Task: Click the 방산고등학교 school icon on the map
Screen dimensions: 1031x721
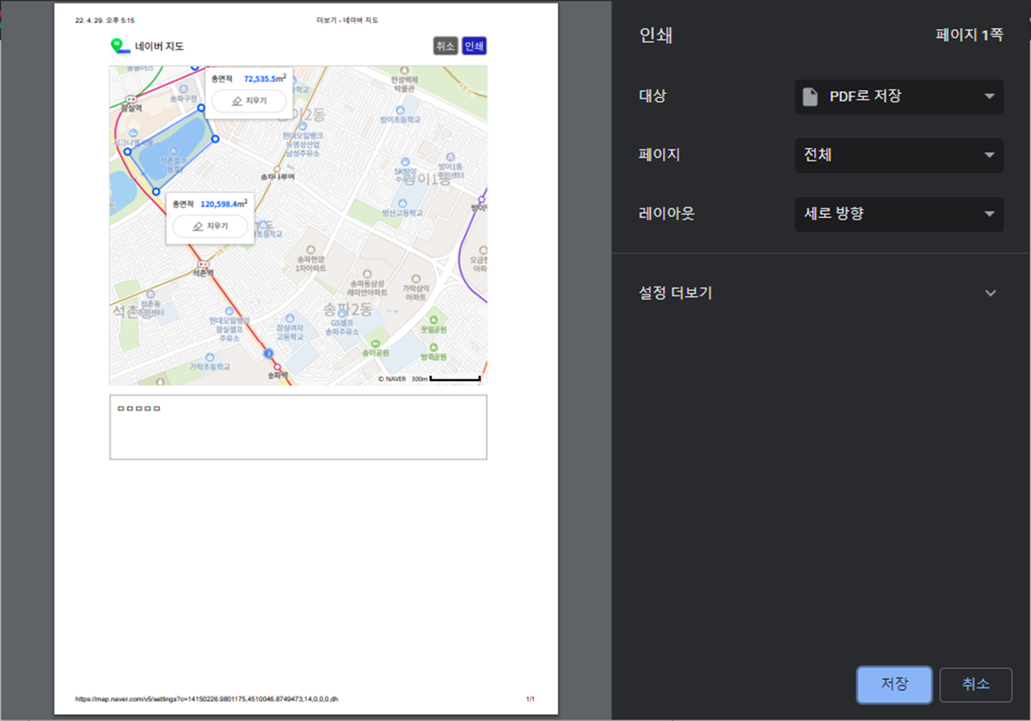Action: pos(402,203)
